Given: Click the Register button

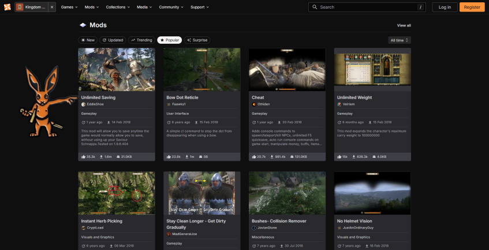Looking at the screenshot, I should (472, 7).
